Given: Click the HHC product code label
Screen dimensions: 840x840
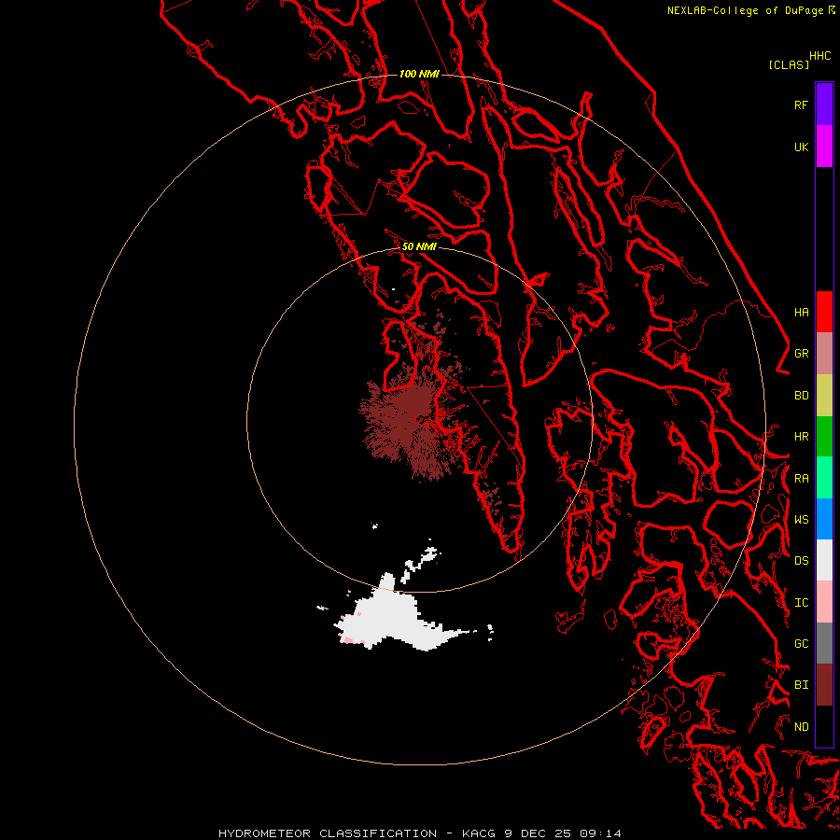Looking at the screenshot, I should 819,56.
